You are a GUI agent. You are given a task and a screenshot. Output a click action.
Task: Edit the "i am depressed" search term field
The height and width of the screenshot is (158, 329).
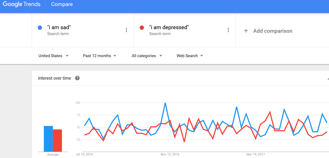click(x=185, y=30)
